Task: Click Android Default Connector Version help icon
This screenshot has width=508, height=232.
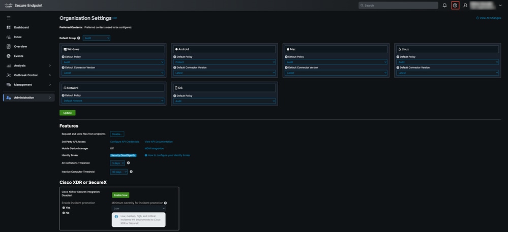Action: click(x=174, y=68)
